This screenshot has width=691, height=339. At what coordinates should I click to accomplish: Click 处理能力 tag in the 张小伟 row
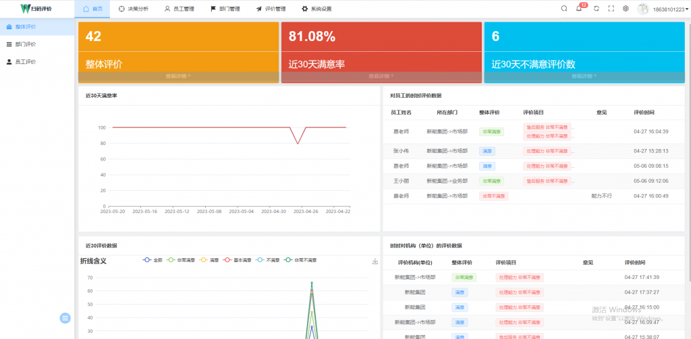pyautogui.click(x=547, y=151)
